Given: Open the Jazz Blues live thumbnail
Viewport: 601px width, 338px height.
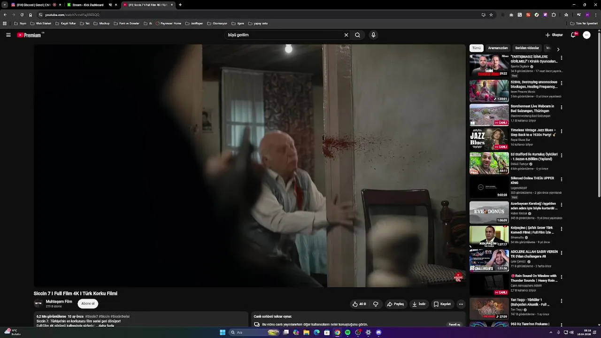Looking at the screenshot, I should [489, 139].
